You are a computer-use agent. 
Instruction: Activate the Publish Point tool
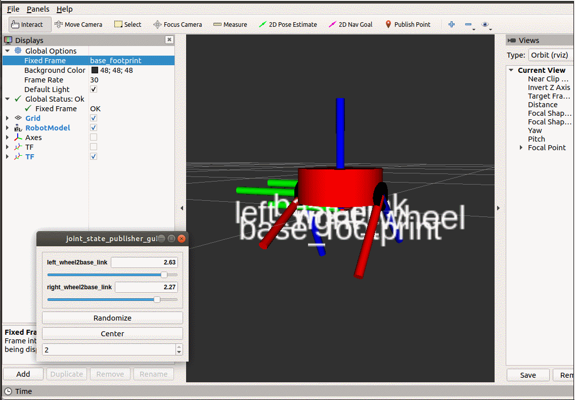tap(408, 25)
